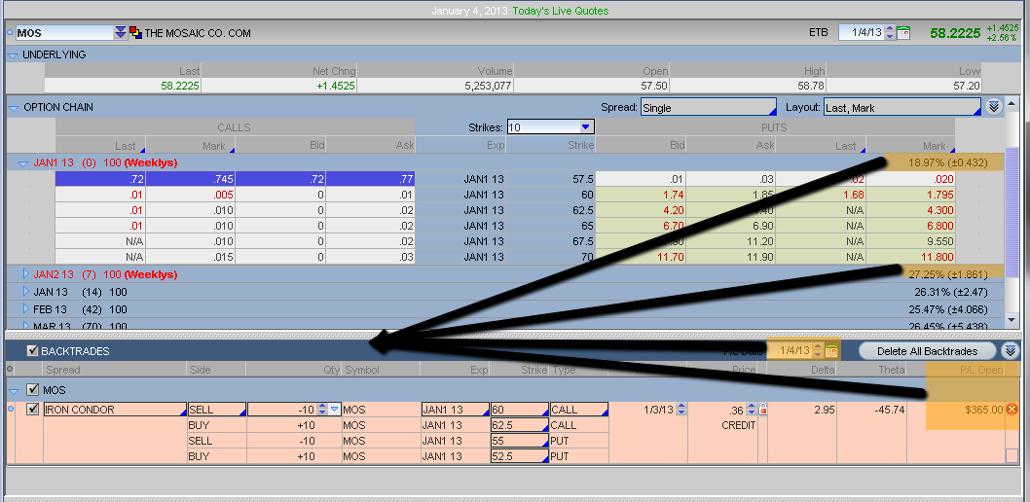Screen dimensions: 1030x502
Task: Uncheck the MOS group checkbox
Action: [33, 390]
